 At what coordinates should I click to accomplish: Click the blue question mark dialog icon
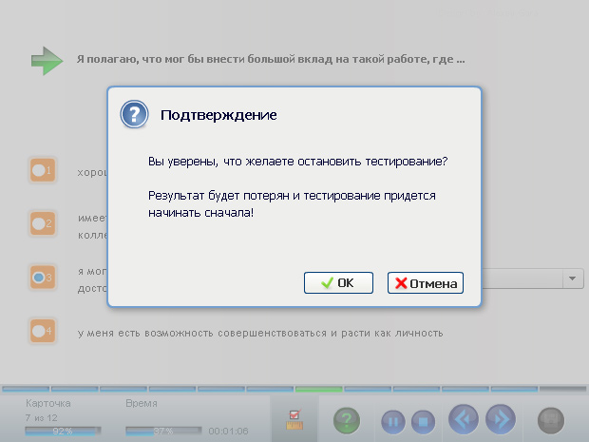pos(135,114)
